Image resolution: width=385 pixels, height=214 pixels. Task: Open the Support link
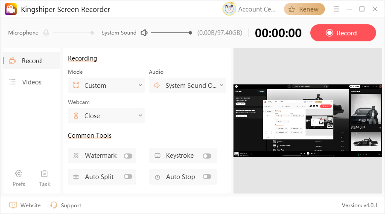(x=71, y=205)
